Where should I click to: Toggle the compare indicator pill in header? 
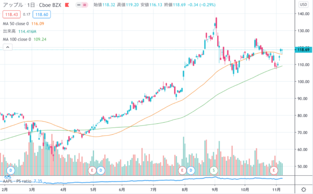click(x=82, y=5)
